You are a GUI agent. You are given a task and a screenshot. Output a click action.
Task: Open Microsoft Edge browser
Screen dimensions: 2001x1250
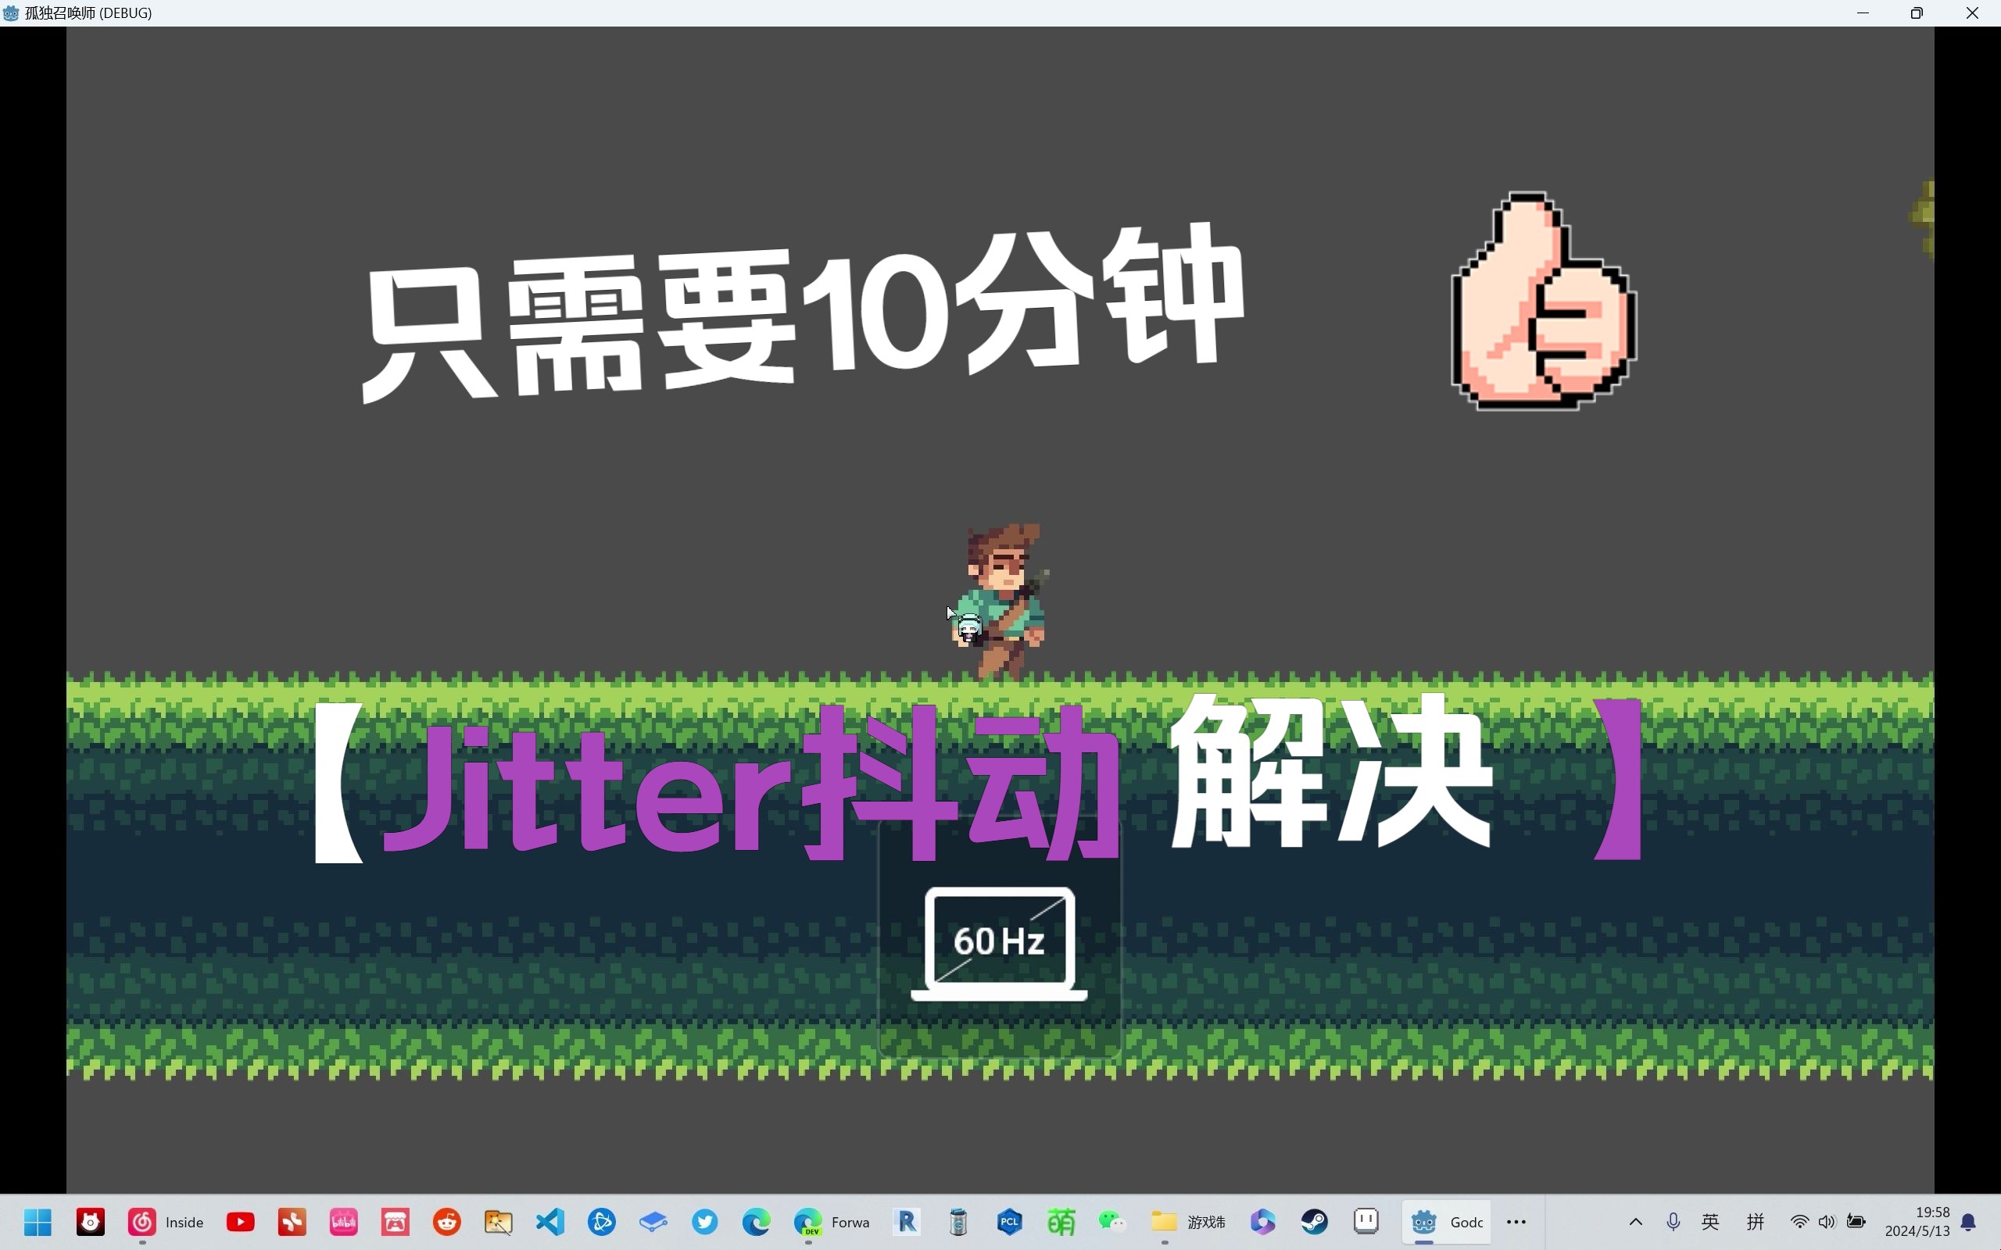tap(757, 1221)
